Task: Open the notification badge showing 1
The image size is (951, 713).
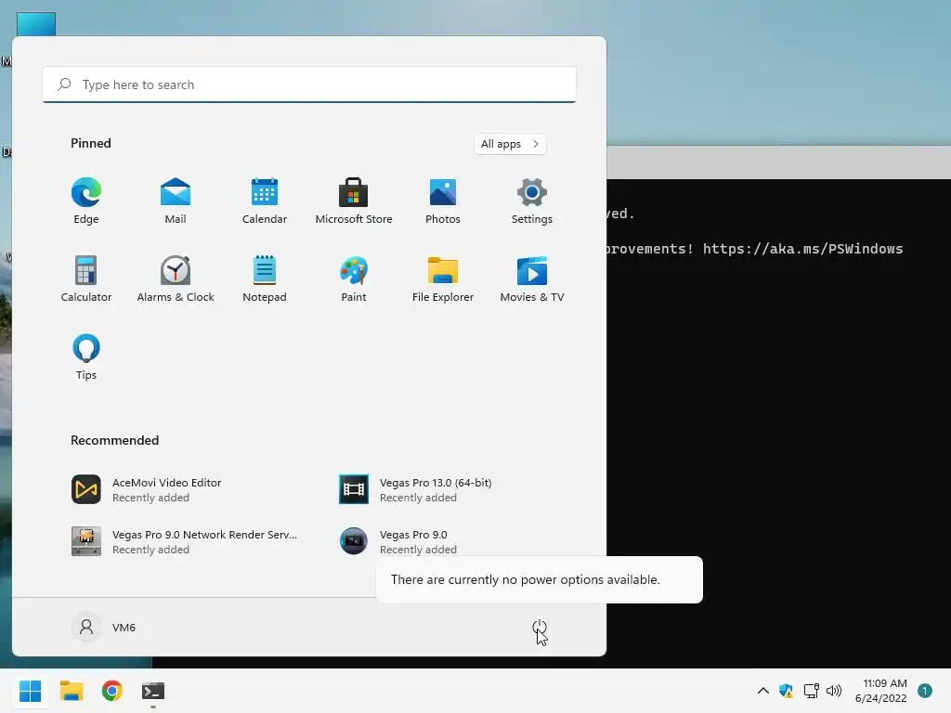Action: 924,691
